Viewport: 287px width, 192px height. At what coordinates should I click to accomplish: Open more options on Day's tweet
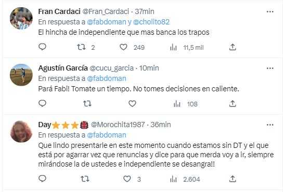click(x=270, y=125)
